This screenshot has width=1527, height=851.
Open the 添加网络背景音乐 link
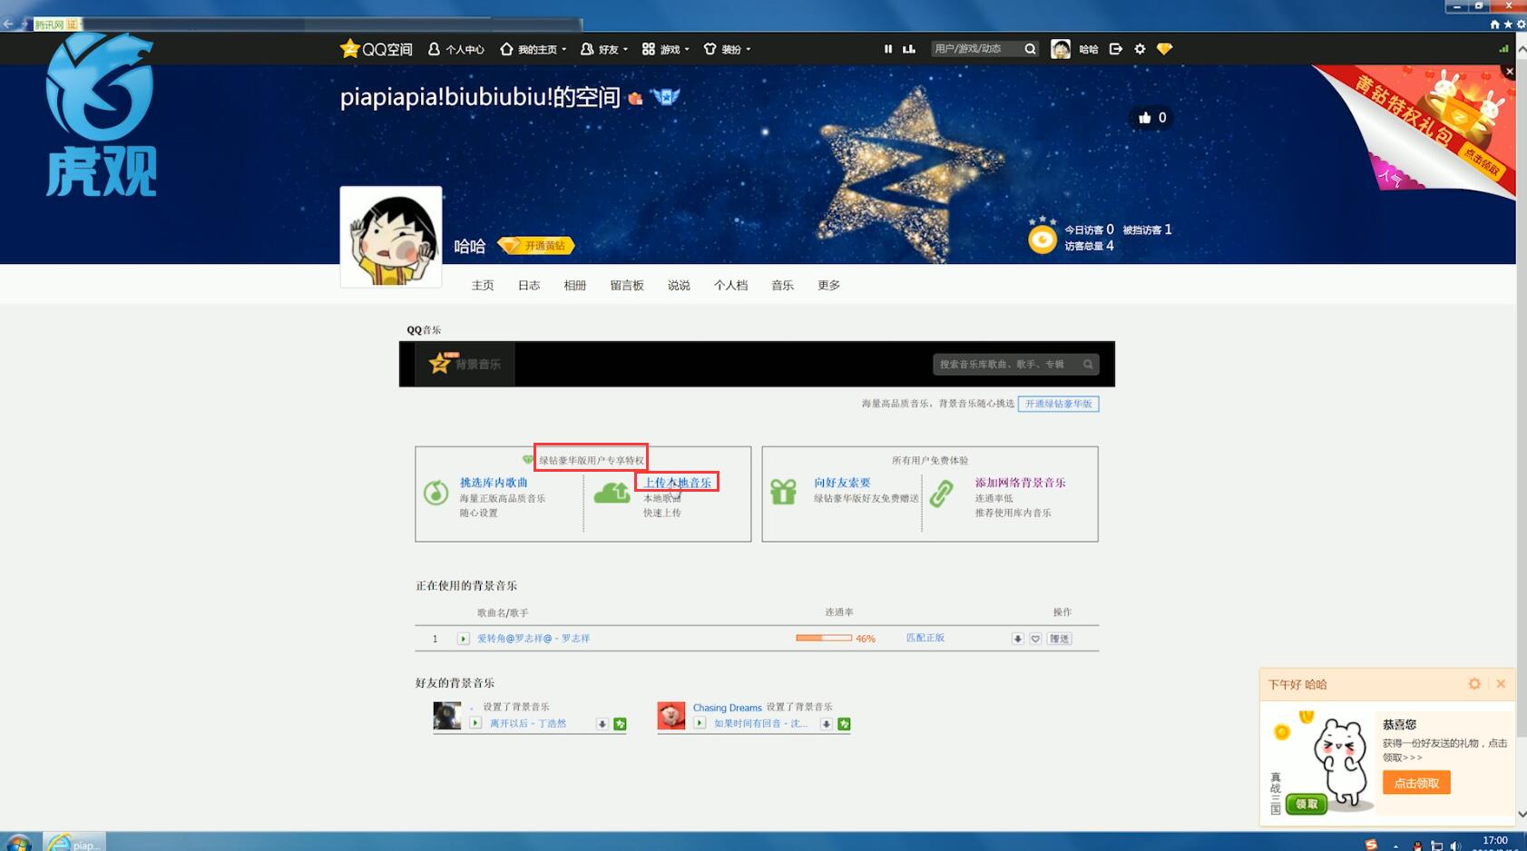coord(1021,483)
